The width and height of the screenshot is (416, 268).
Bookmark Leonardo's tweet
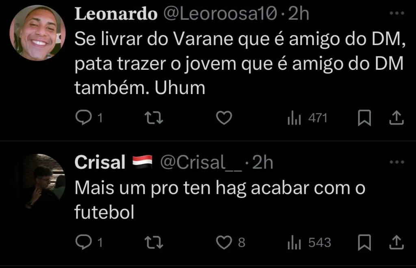[x=364, y=118]
